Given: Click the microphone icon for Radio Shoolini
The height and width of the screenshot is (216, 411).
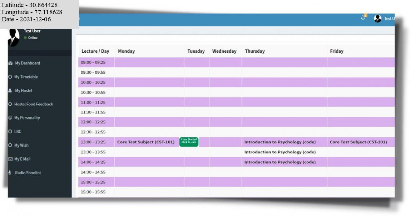Looking at the screenshot, I should (x=10, y=173).
